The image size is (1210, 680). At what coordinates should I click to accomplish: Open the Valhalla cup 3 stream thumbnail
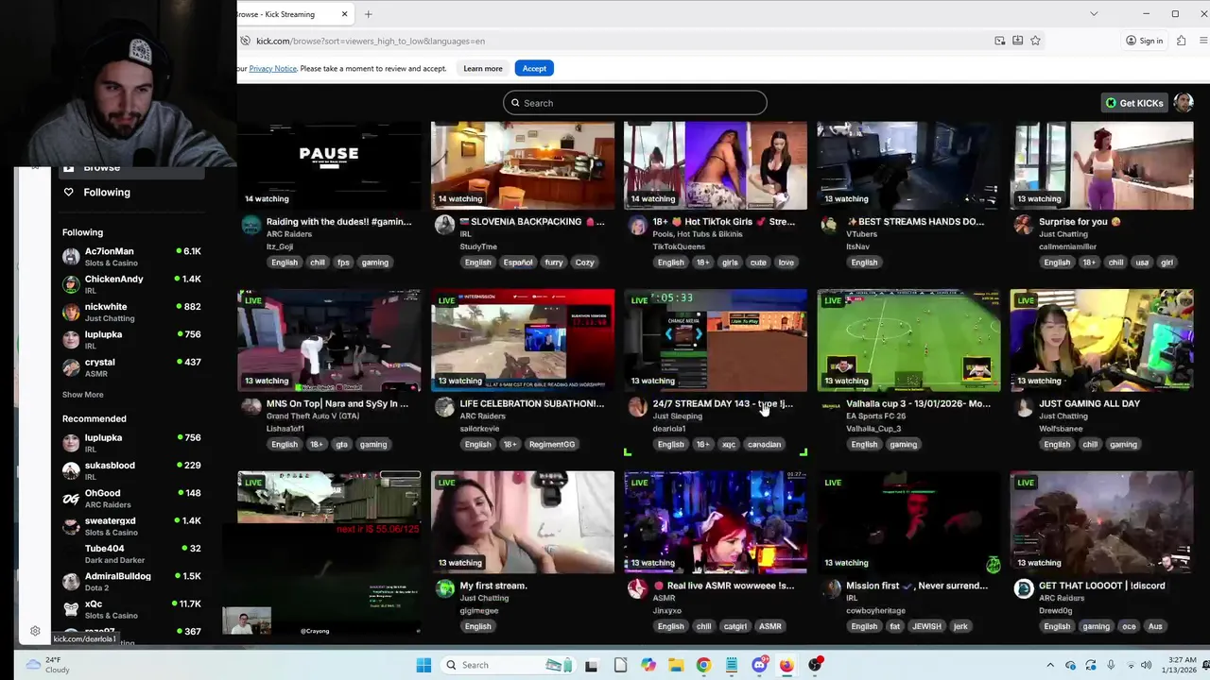[x=908, y=340]
